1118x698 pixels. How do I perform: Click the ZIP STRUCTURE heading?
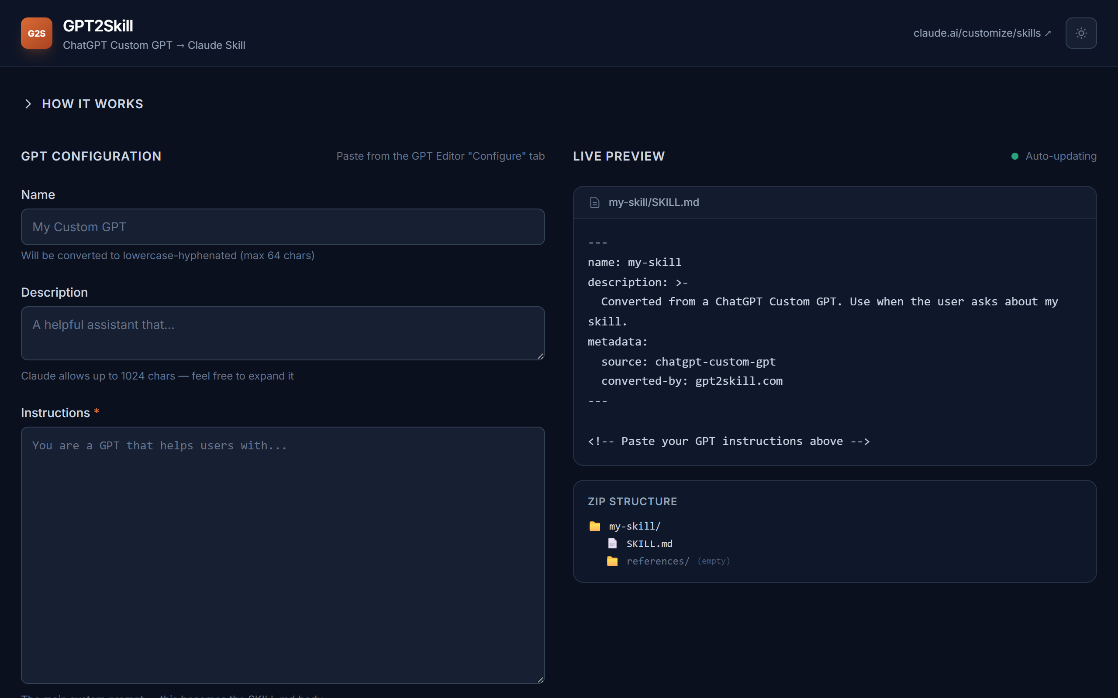click(632, 501)
